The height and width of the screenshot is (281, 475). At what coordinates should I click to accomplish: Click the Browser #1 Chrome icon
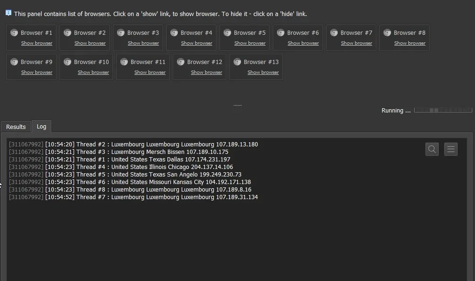point(14,32)
